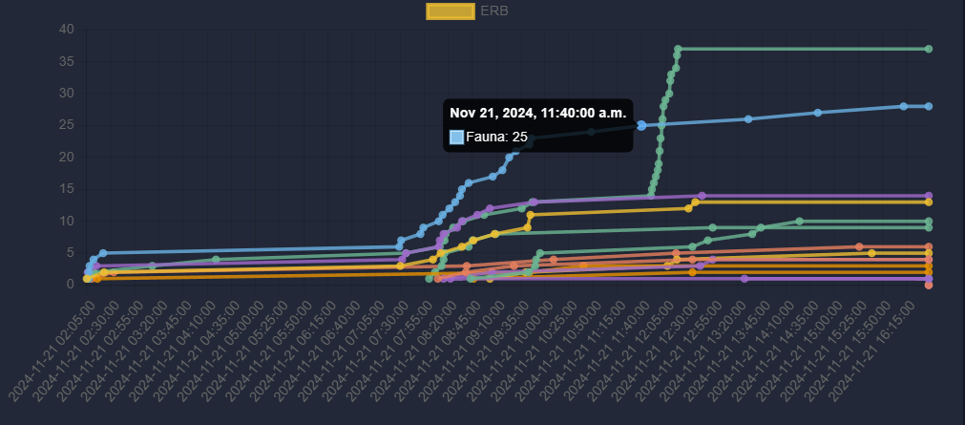Select the blue Fauna data point at 27
Viewport: 965px width, 425px height.
(x=818, y=113)
